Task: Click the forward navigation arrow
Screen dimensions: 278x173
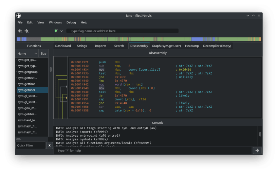Action: (x=26, y=31)
